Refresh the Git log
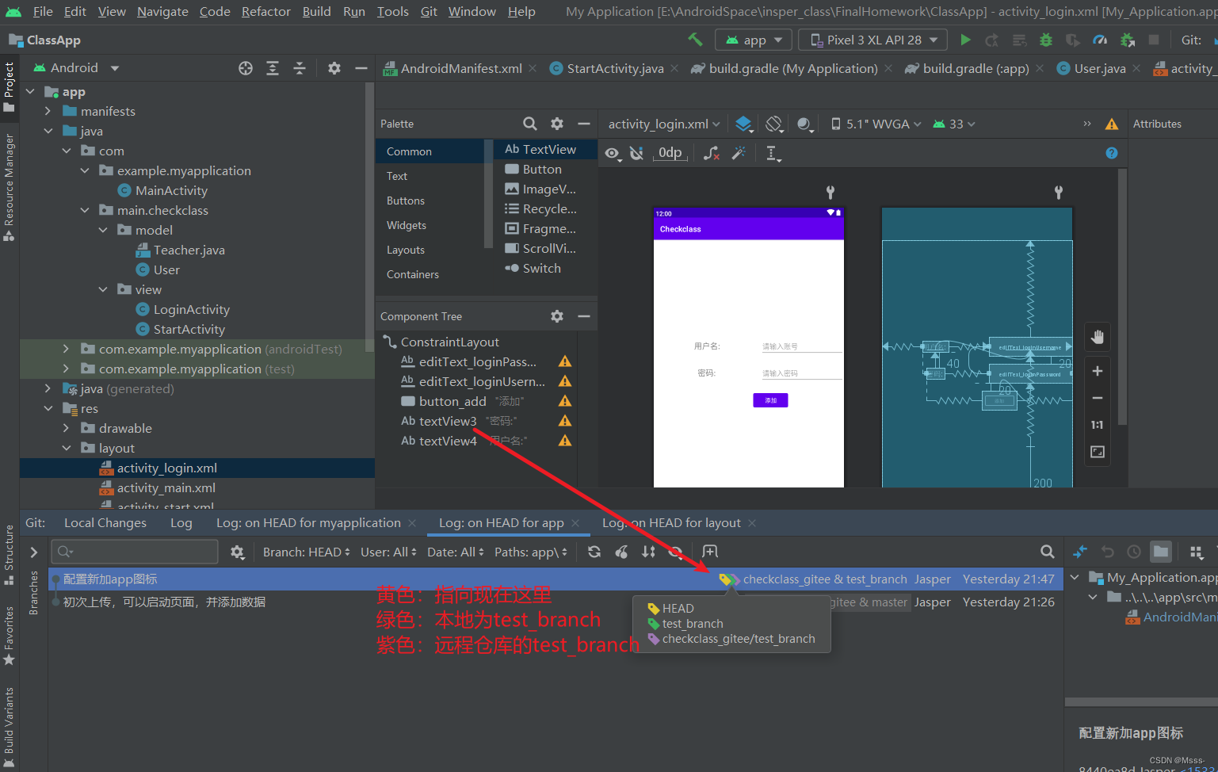1218x772 pixels. [594, 552]
